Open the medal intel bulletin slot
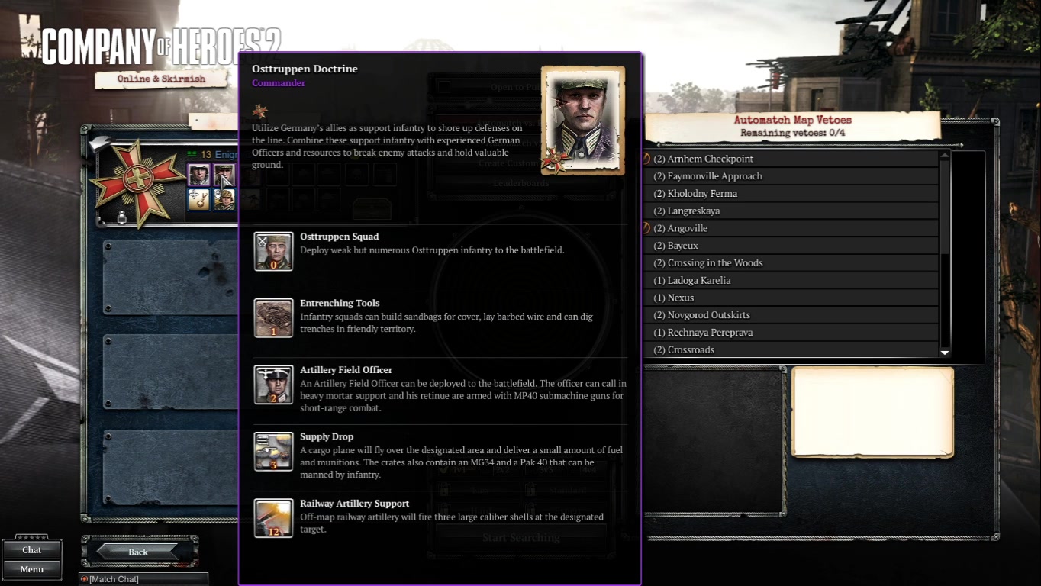 coord(198,200)
